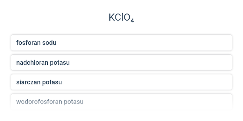Viewport: 243px width, 121px height.
Task: Choose the last visible option, "wodorofosforan potasu"
Action: pos(122,102)
